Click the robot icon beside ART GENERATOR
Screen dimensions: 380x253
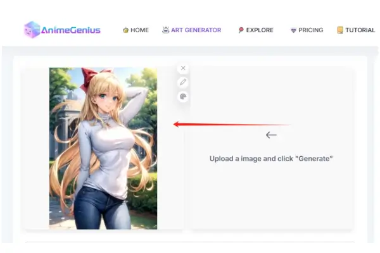click(x=165, y=30)
